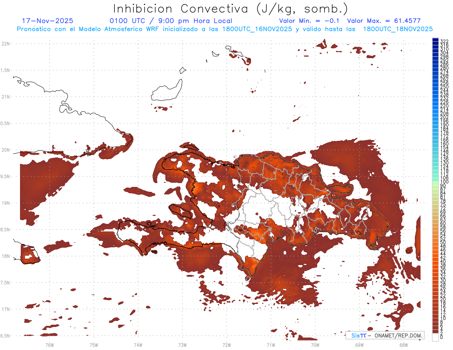
Task: Click the "73W" longitude label
Action: pos(182,345)
